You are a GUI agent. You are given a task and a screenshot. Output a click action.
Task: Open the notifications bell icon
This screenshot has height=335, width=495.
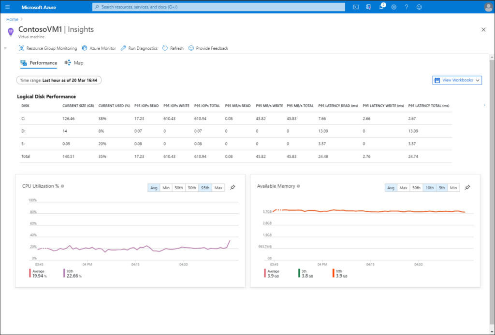381,7
